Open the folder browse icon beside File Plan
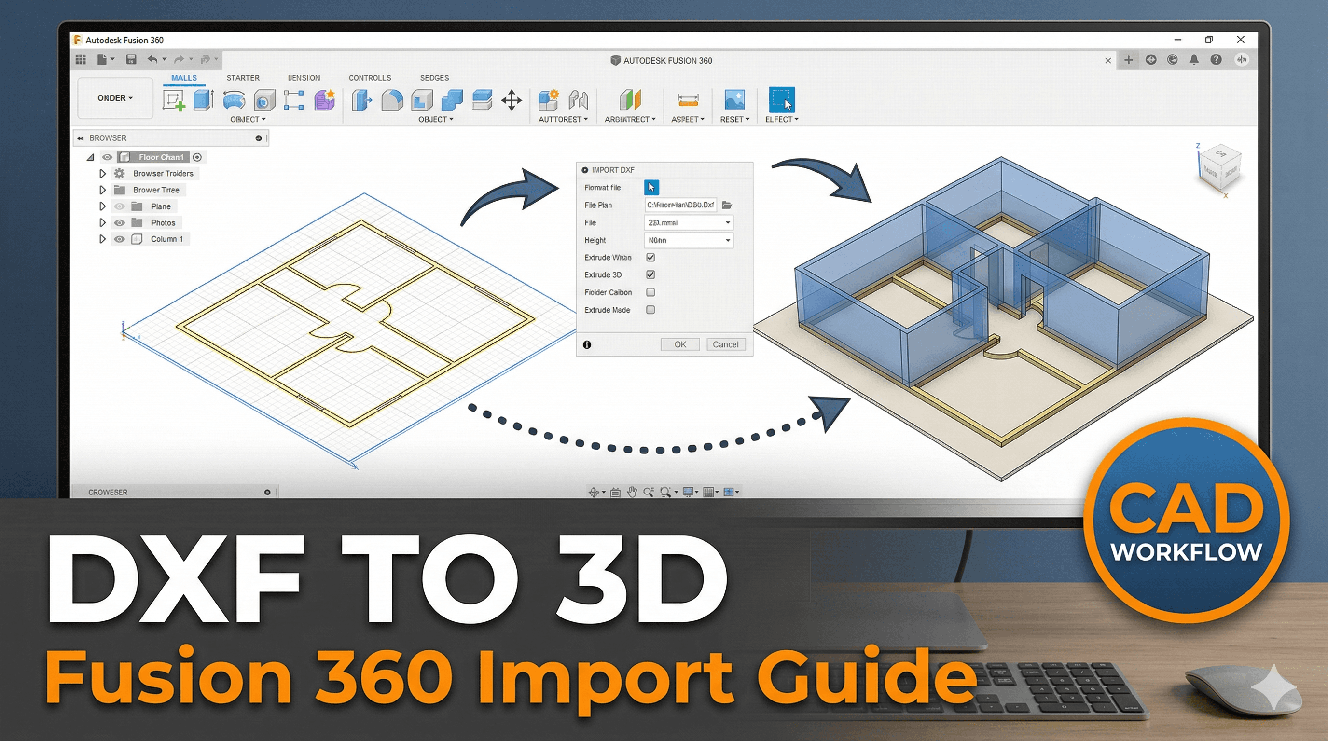This screenshot has width=1328, height=741. click(x=727, y=205)
